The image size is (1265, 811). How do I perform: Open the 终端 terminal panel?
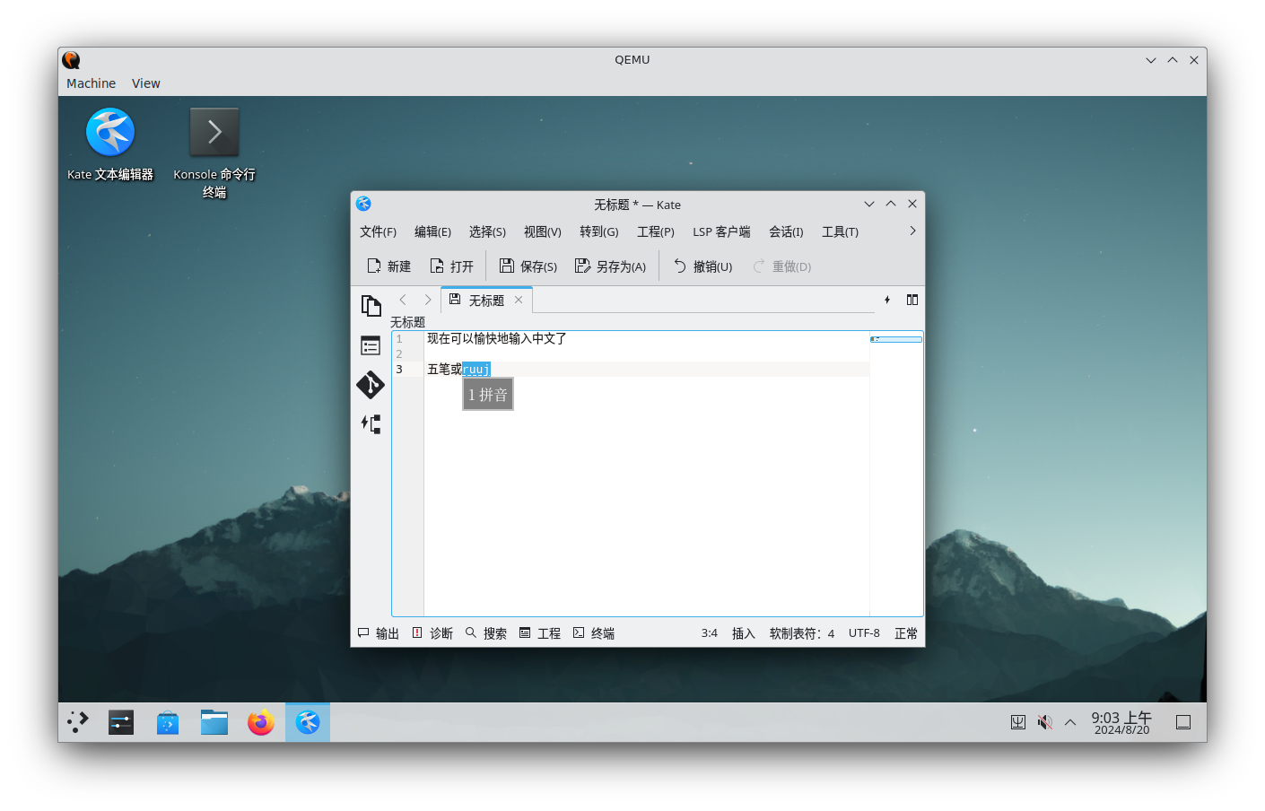tap(593, 632)
